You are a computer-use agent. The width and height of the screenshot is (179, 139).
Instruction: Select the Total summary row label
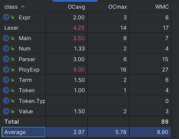[x=12, y=122]
